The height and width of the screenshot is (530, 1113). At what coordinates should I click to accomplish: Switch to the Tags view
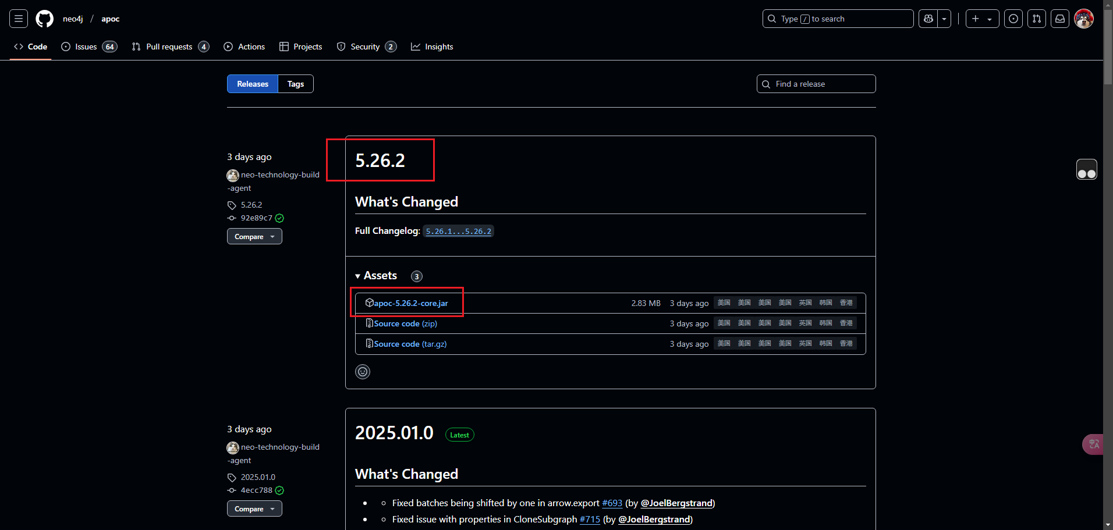coord(296,84)
